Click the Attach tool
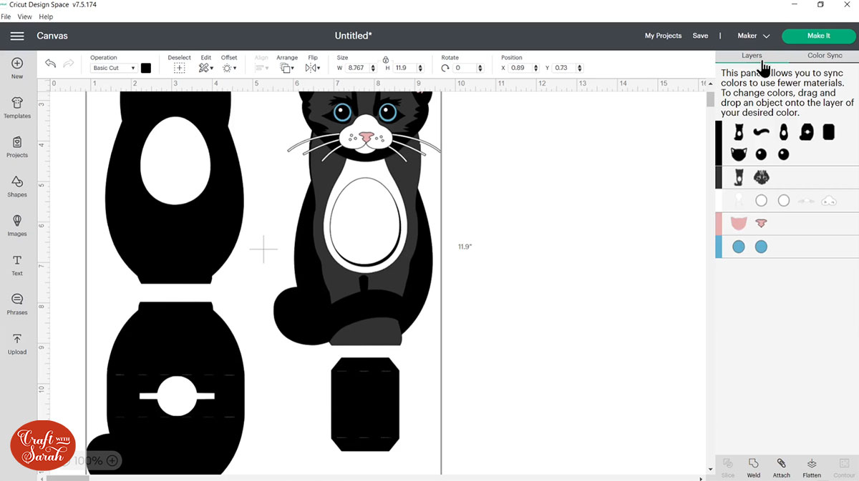This screenshot has width=859, height=481. [782, 467]
